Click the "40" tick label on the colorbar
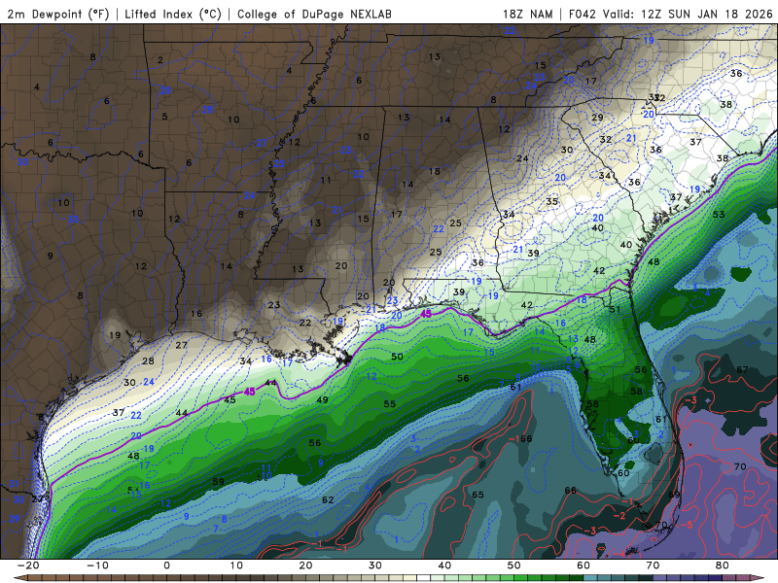Image resolution: width=778 pixels, height=583 pixels. click(x=444, y=566)
